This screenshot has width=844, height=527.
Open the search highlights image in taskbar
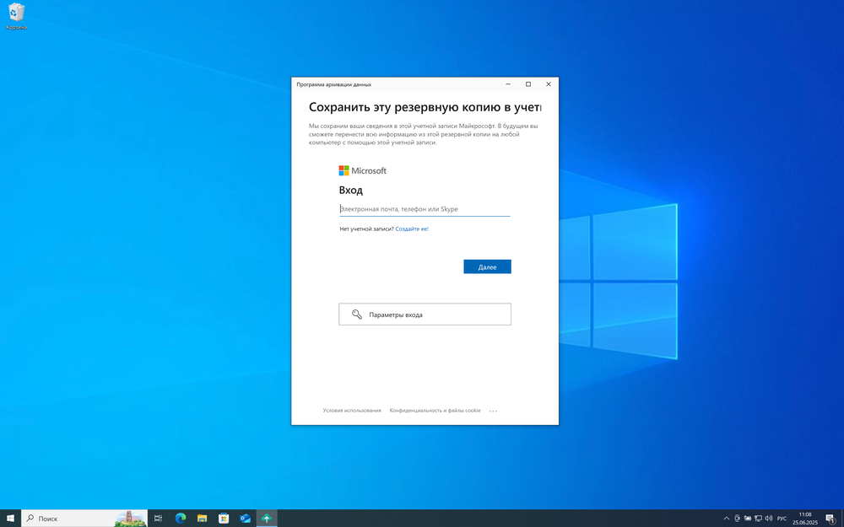tap(130, 519)
